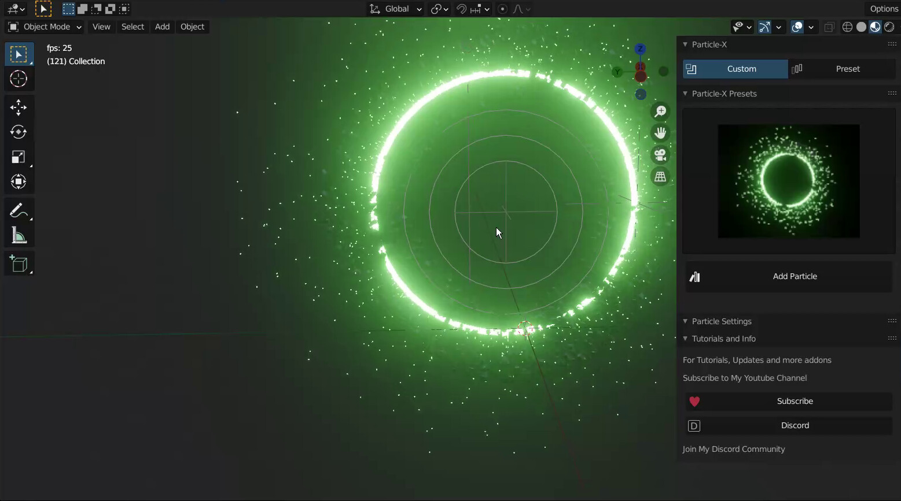Activate the Annotate tool
The image size is (901, 501).
(x=19, y=210)
